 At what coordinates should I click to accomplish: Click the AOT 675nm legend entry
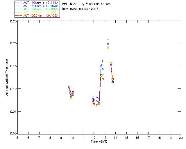click(x=37, y=9)
